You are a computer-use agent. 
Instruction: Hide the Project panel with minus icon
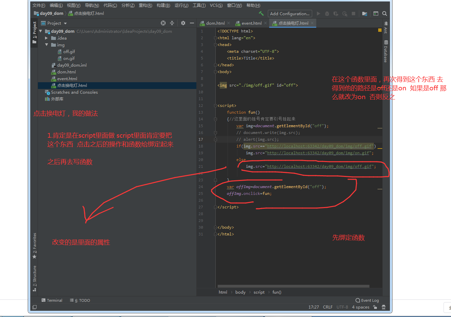192,23
